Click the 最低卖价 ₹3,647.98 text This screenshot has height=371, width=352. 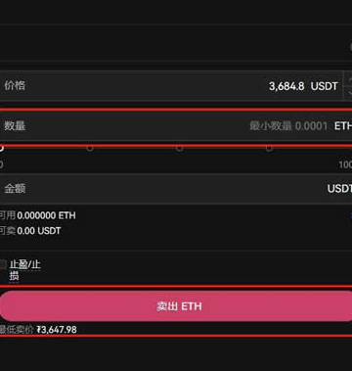tap(38, 330)
